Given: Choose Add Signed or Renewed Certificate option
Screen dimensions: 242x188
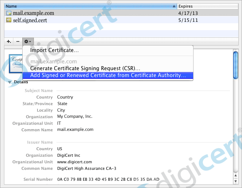Looking at the screenshot, I should point(108,75).
